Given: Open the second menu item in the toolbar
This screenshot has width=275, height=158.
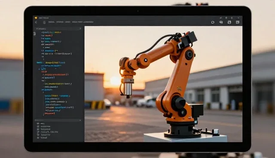Looking at the screenshot, I should pos(60,22).
